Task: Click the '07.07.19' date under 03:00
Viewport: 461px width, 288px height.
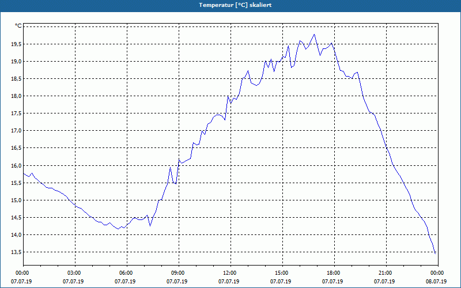Action: (x=73, y=282)
